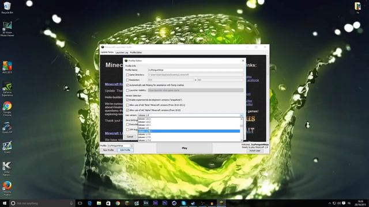
Task: Enable old Beta Minecraft versions checkbox
Action: pyautogui.click(x=127, y=105)
